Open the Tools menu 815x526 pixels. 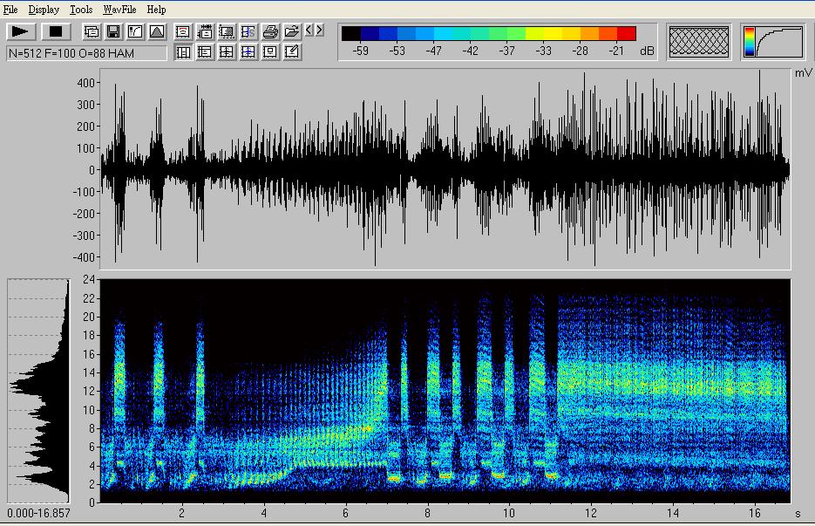[81, 10]
